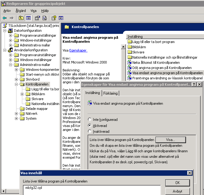Expand the Windows-komponenter tree node
Screen dimensions: 204x195
16,70
